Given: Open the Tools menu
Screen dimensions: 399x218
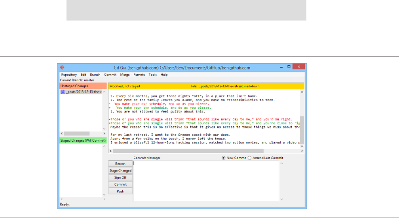Looking at the screenshot, I should (x=153, y=75).
